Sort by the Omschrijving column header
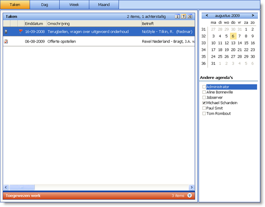 [94, 24]
